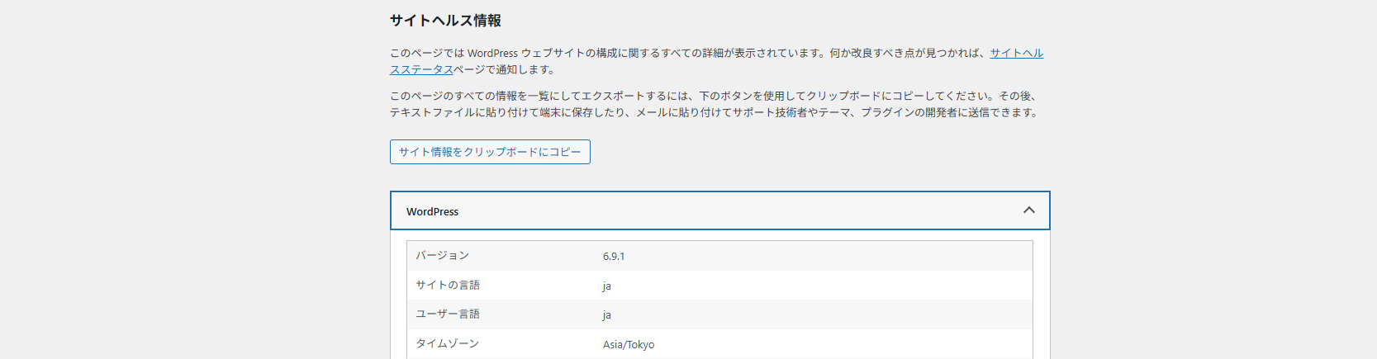The height and width of the screenshot is (359, 1377).
Task: Select the Asia/Tokyo timezone value
Action: click(x=629, y=345)
